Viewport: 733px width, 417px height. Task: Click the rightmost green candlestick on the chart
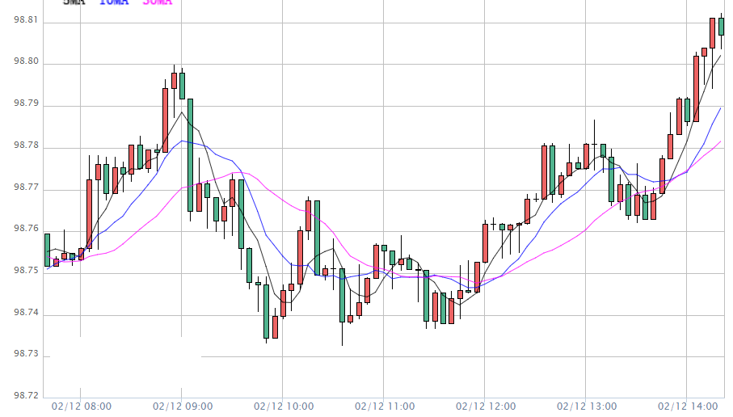(721, 26)
